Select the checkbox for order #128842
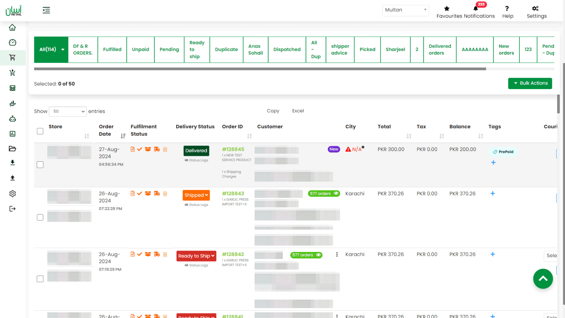This screenshot has height=318, width=565. 40,278
